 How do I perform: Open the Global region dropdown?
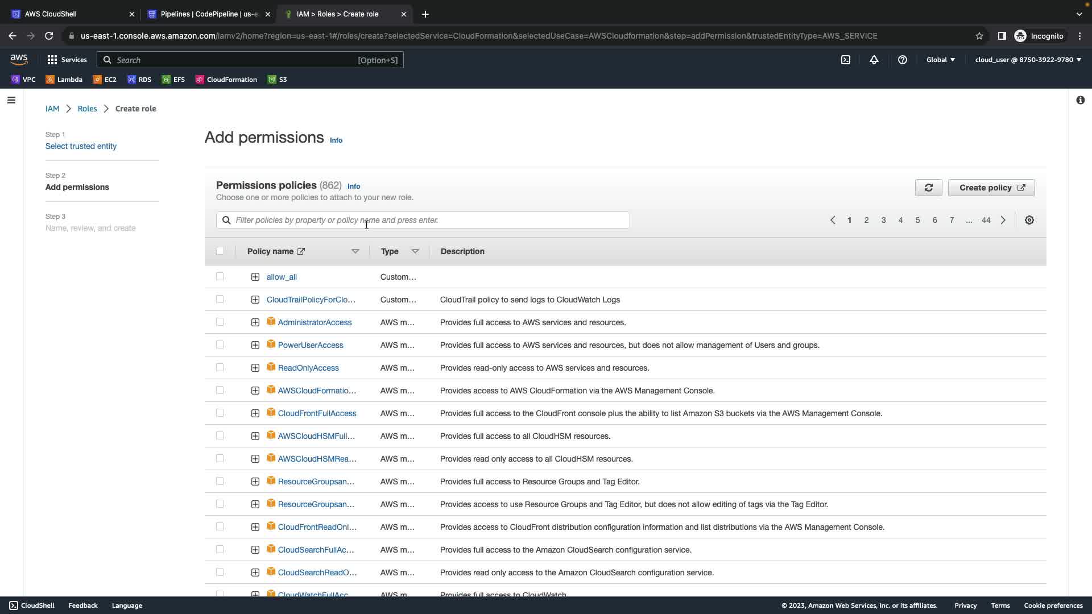940,60
